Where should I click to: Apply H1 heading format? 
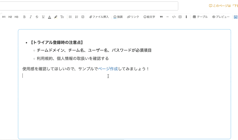point(4,17)
